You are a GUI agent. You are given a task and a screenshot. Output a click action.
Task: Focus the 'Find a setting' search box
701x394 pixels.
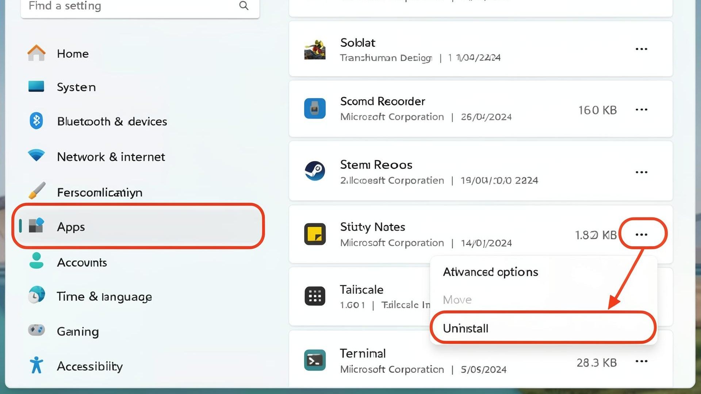[x=140, y=7]
